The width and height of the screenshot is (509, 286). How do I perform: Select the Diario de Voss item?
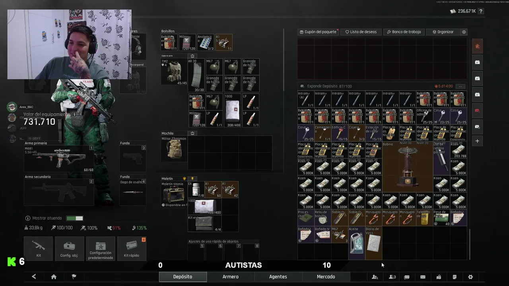[x=373, y=243]
